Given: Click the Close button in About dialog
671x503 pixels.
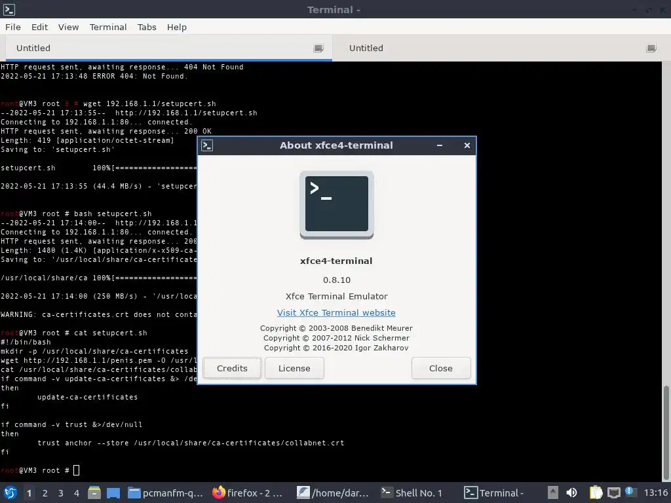Looking at the screenshot, I should tap(441, 368).
